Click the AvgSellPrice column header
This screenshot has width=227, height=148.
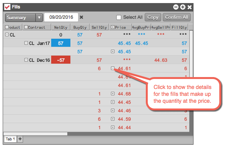(161, 27)
